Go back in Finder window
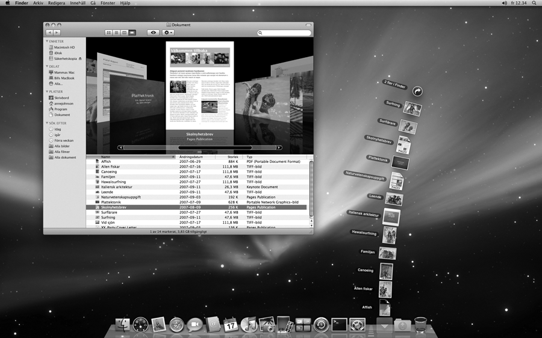This screenshot has width=542, height=338. point(49,32)
